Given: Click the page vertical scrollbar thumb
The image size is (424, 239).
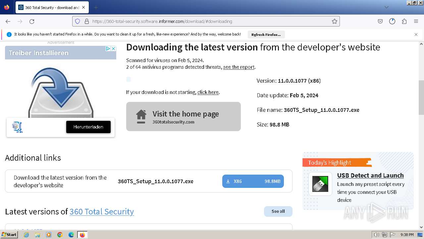Looking at the screenshot, I should coord(421,97).
